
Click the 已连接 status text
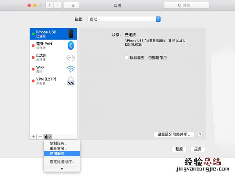[130, 35]
